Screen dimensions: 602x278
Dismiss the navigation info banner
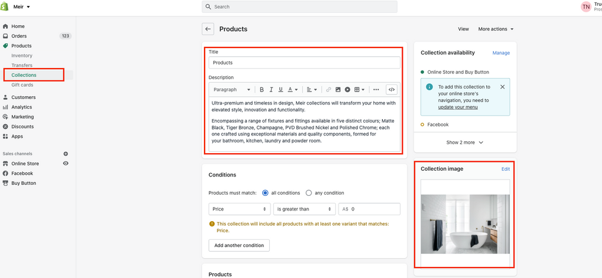coord(502,87)
